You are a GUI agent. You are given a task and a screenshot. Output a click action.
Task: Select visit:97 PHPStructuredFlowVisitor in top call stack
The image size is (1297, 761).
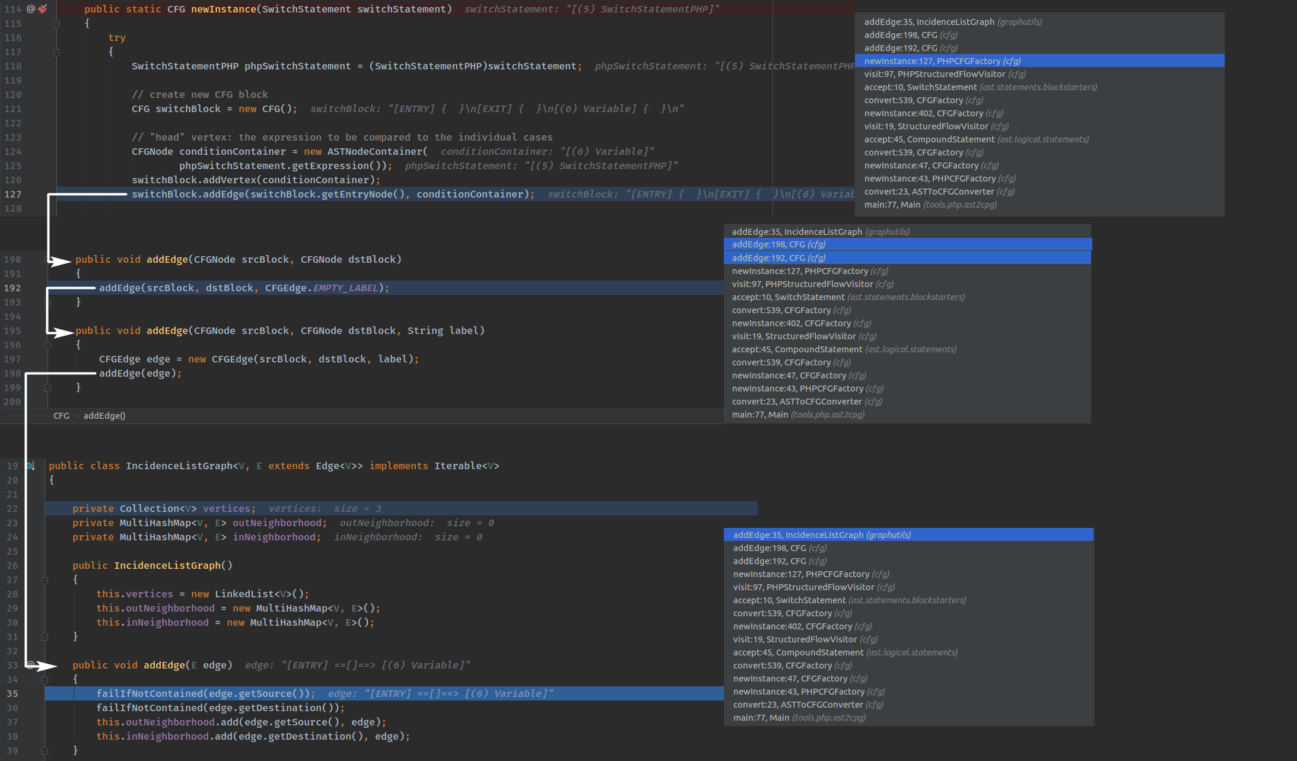[1039, 74]
